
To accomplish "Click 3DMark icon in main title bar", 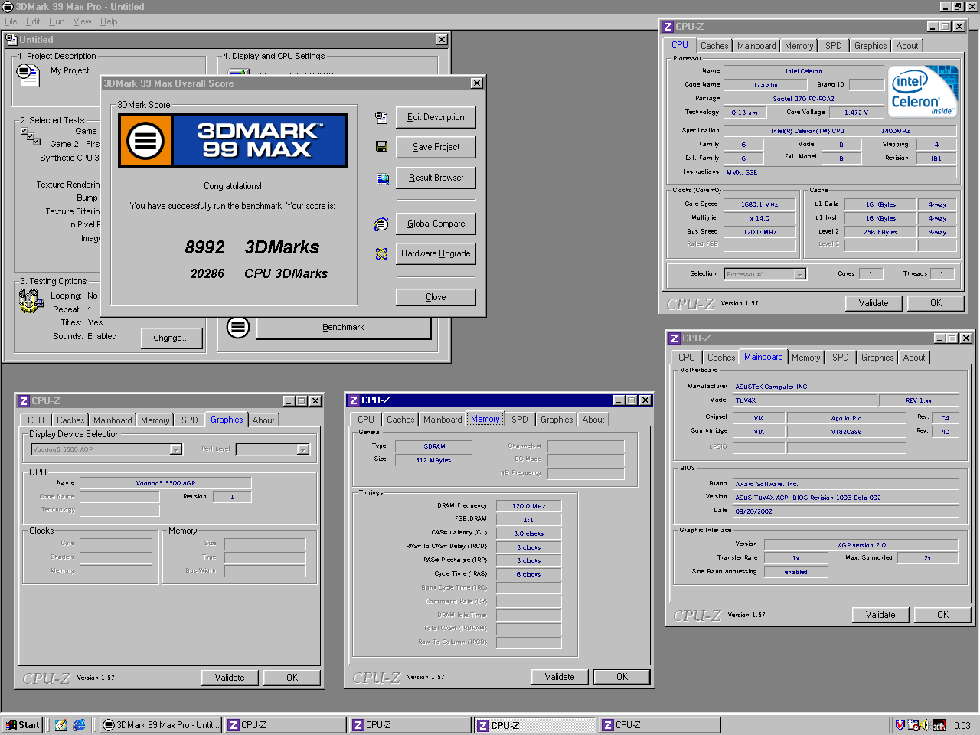I will 8,6.
